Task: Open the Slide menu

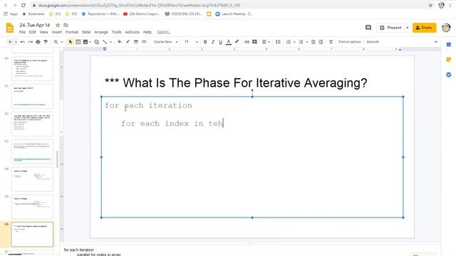Action: pos(86,32)
